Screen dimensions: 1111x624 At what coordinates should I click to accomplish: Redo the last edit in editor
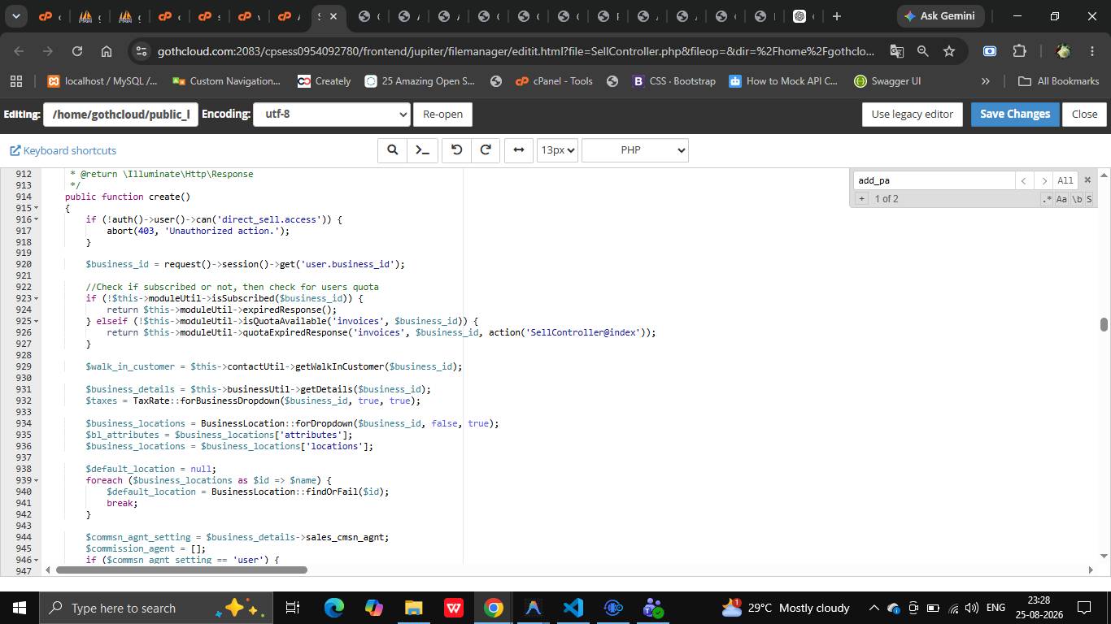[x=486, y=150]
